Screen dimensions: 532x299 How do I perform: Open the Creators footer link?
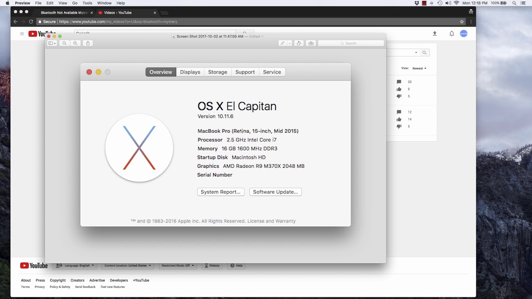point(77,280)
